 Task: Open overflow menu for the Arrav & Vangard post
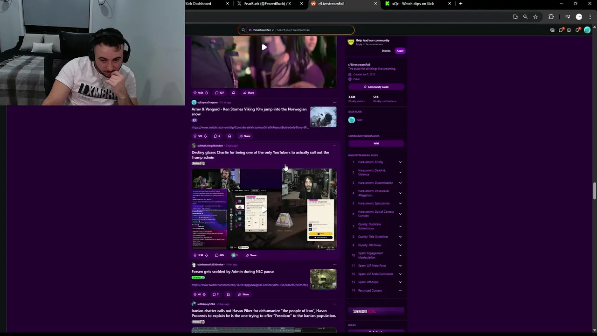point(334,102)
